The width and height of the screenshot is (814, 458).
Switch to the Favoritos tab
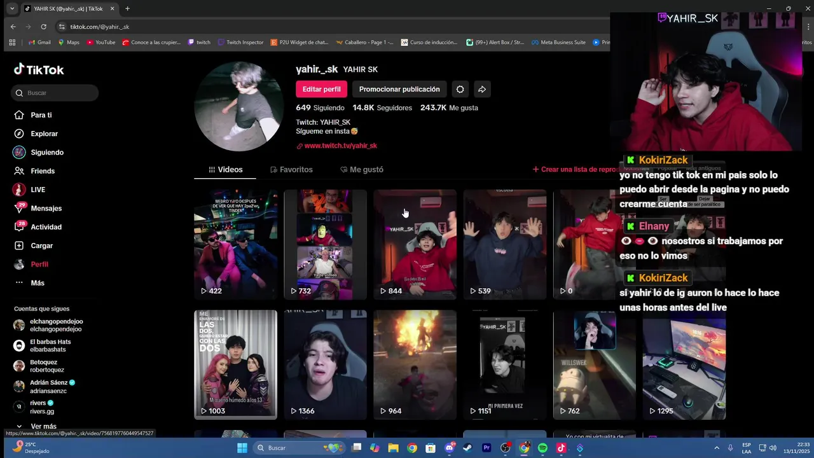[291, 170]
